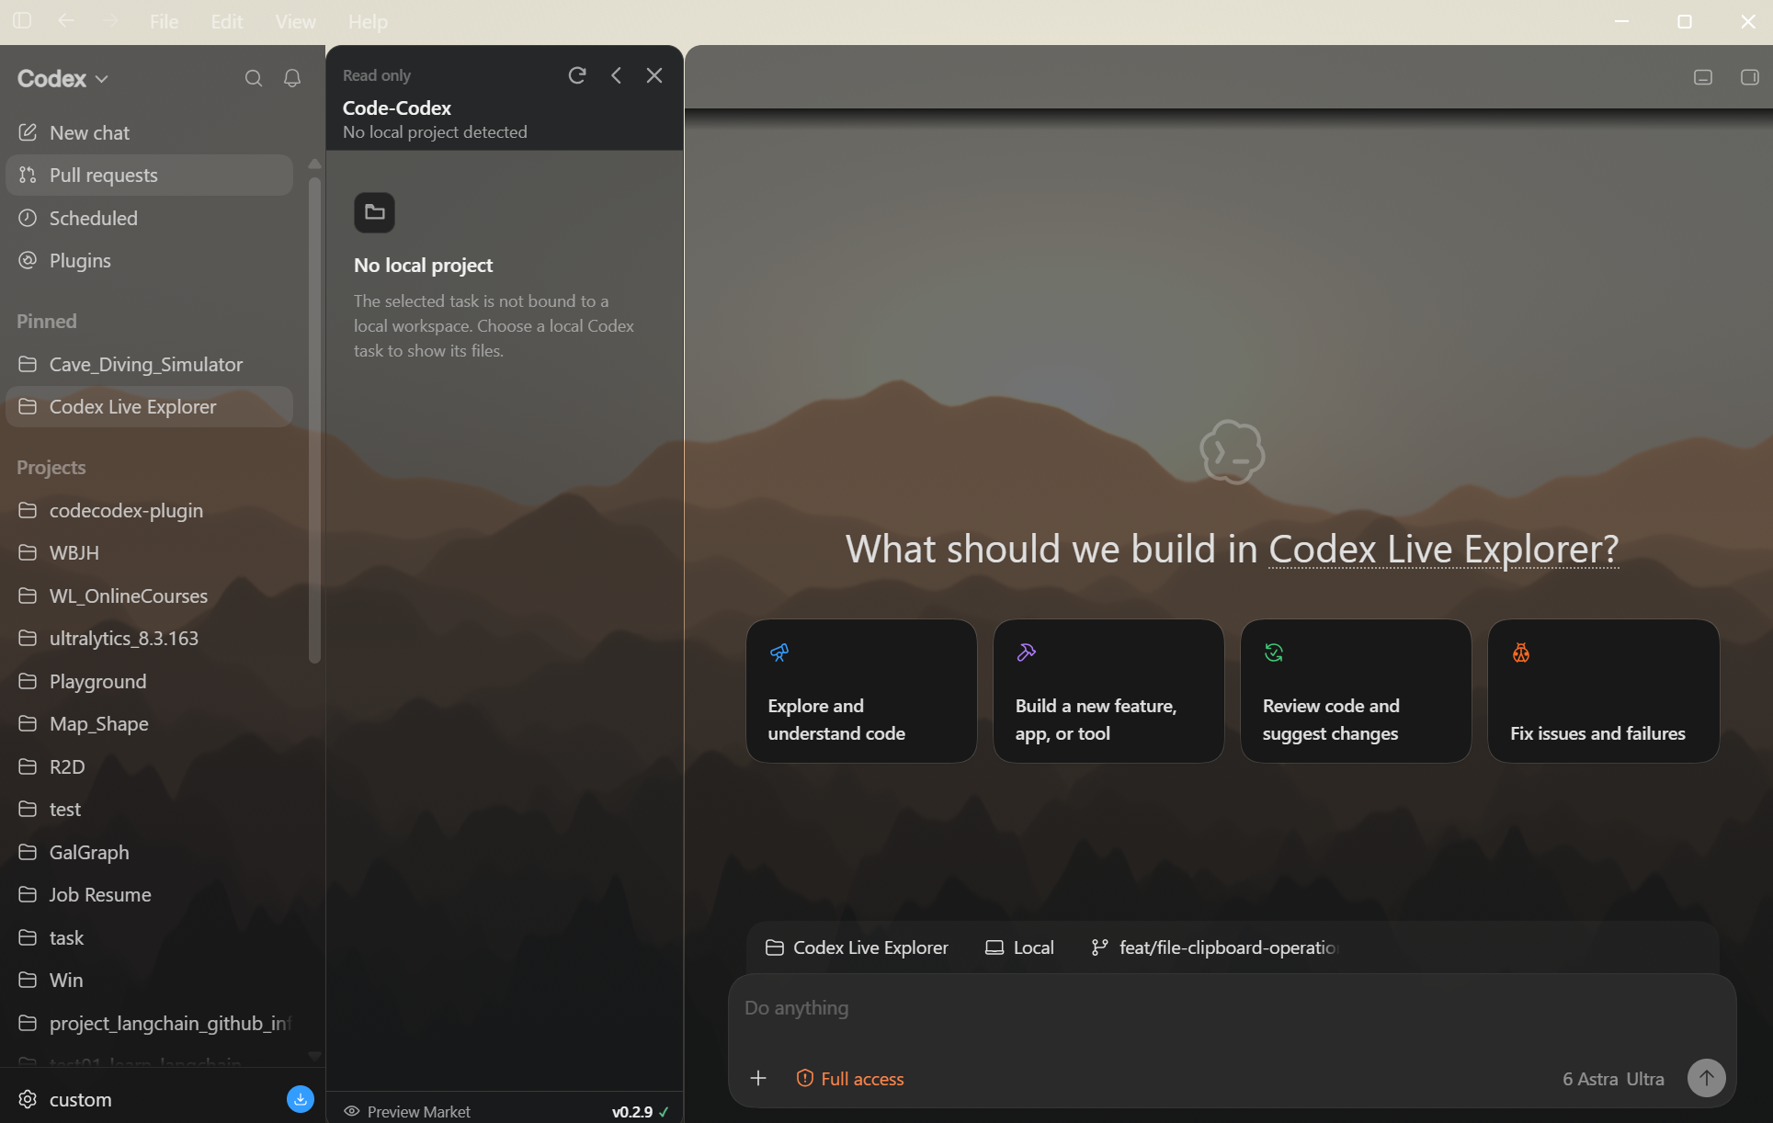Click the send arrow button
The width and height of the screenshot is (1773, 1123).
[x=1706, y=1078]
